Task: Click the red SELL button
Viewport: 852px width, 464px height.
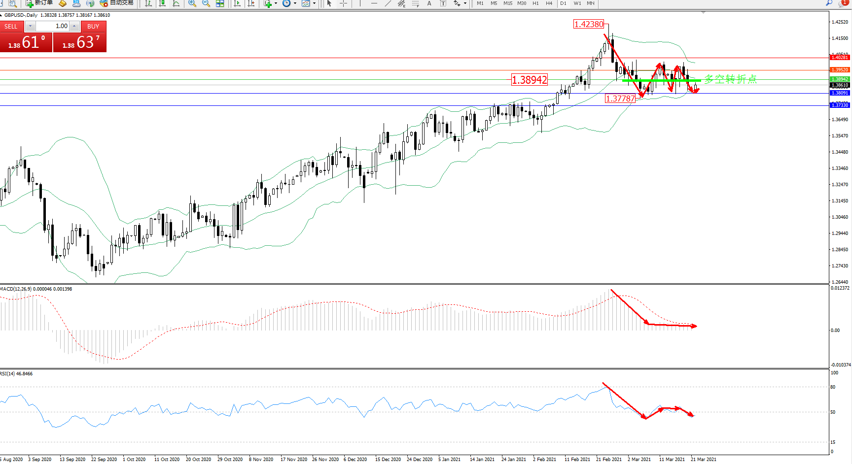Action: [11, 26]
